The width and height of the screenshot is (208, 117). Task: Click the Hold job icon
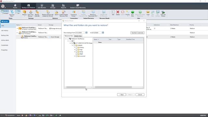click(x=148, y=12)
